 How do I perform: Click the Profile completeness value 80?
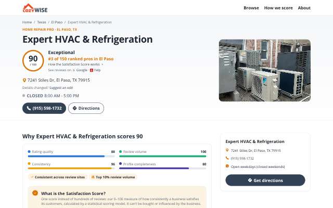[x=204, y=164]
